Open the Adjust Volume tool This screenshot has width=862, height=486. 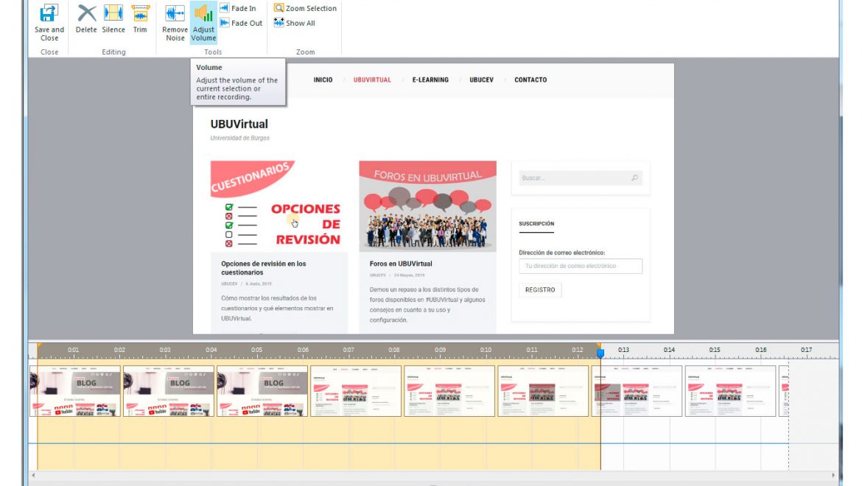coord(203,23)
